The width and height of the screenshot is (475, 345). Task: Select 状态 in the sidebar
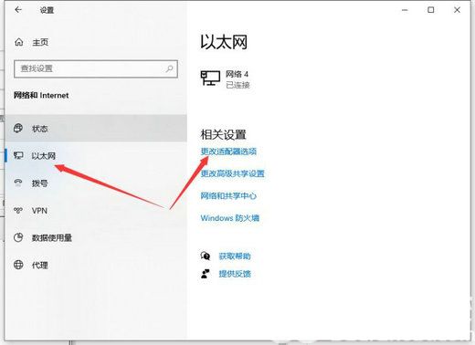[x=96, y=129]
